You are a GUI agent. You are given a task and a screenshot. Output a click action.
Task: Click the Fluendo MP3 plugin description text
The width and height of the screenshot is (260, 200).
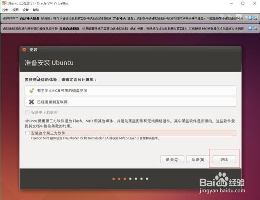tap(95, 138)
